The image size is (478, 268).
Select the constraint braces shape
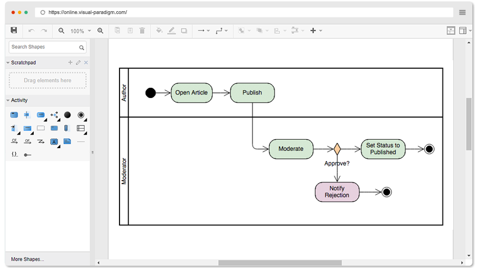click(x=14, y=154)
